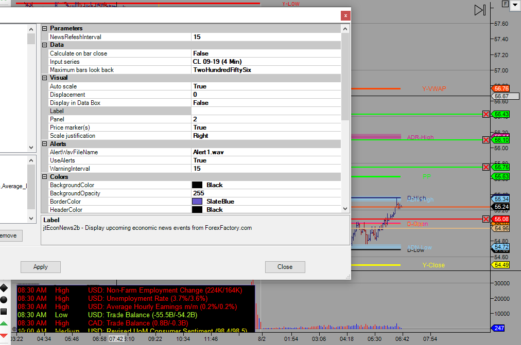Select Input series CL 09-19 value
Viewport: 521px width, 345px height.
click(x=266, y=62)
